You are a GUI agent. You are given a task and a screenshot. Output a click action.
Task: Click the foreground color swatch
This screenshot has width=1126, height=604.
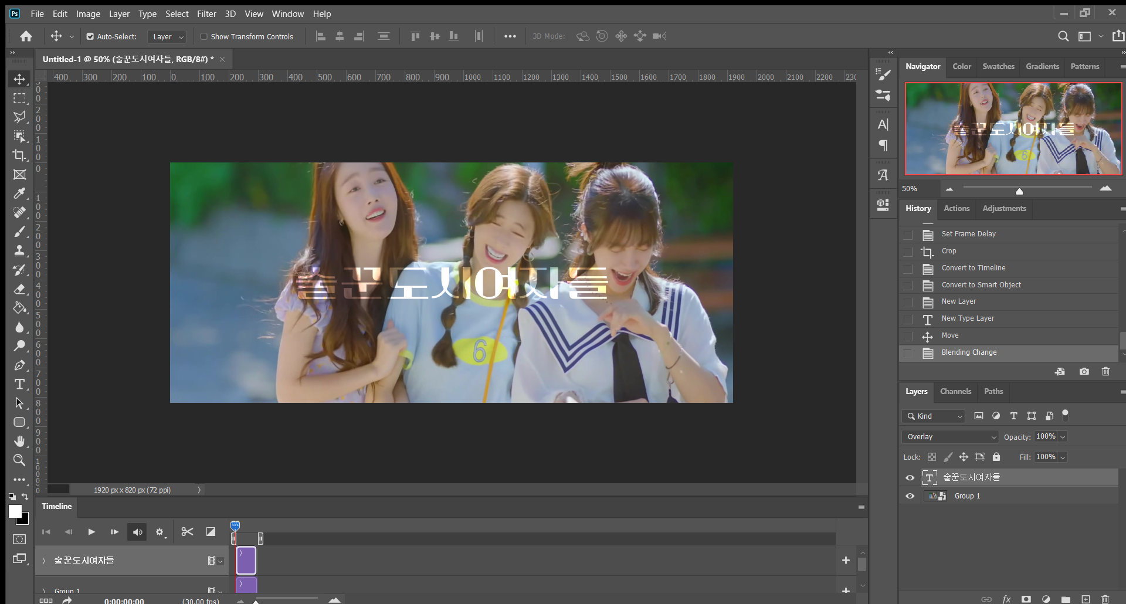point(15,511)
